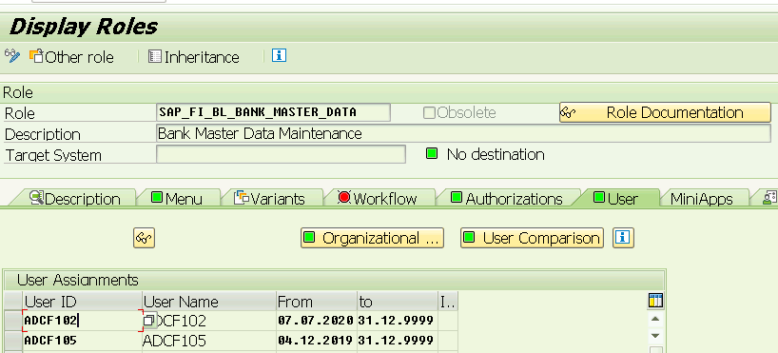Switch to the Authorizations tab
778x353 pixels.
[x=507, y=199]
